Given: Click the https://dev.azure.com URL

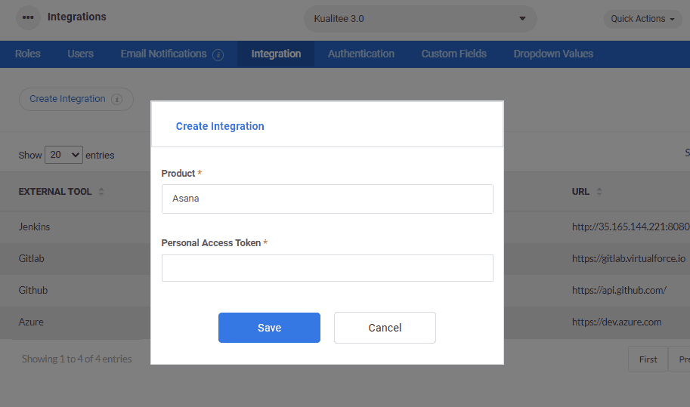Looking at the screenshot, I should point(617,322).
